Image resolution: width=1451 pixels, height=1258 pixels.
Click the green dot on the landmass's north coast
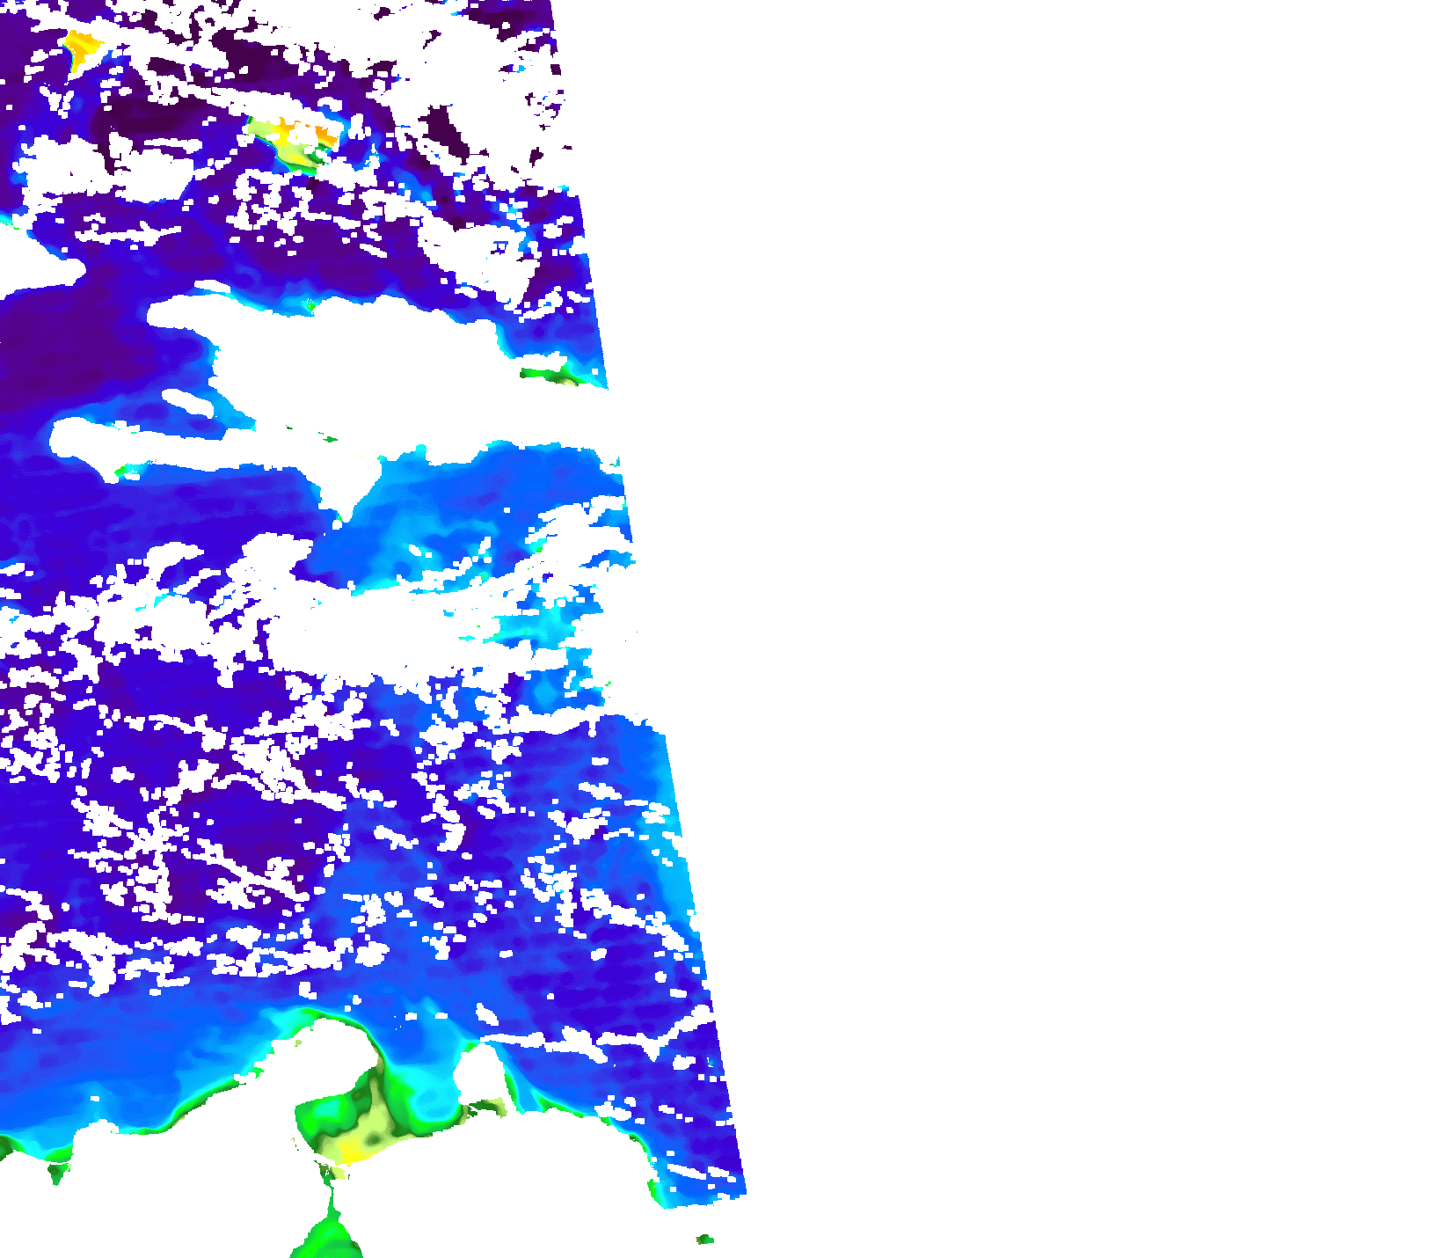pos(310,306)
